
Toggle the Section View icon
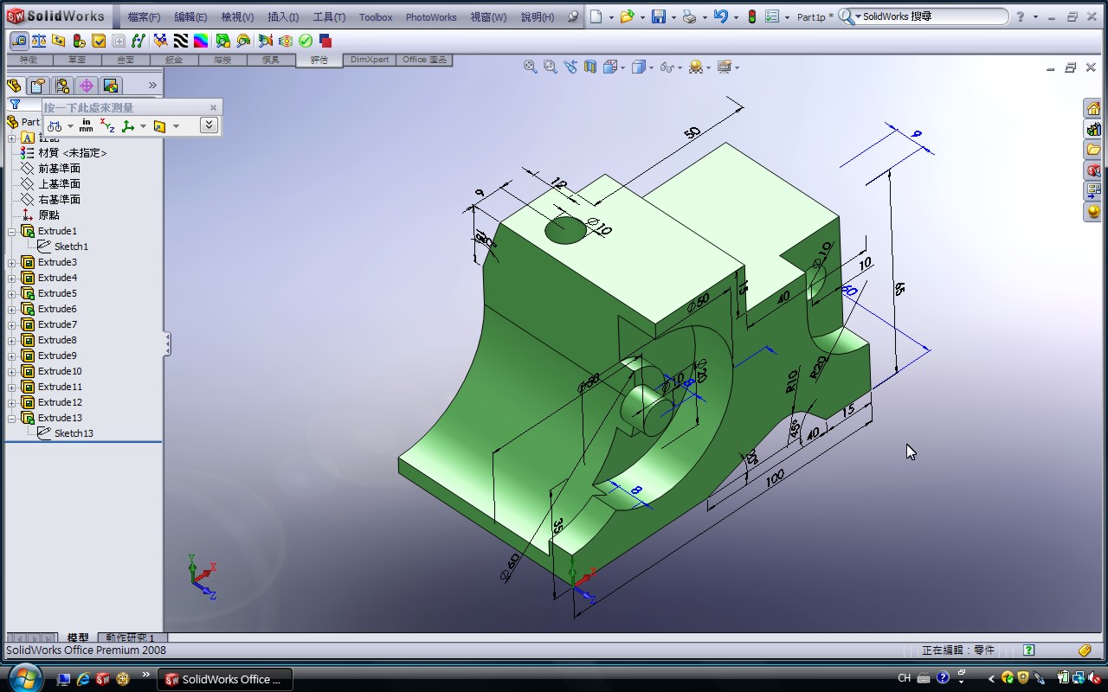point(589,67)
